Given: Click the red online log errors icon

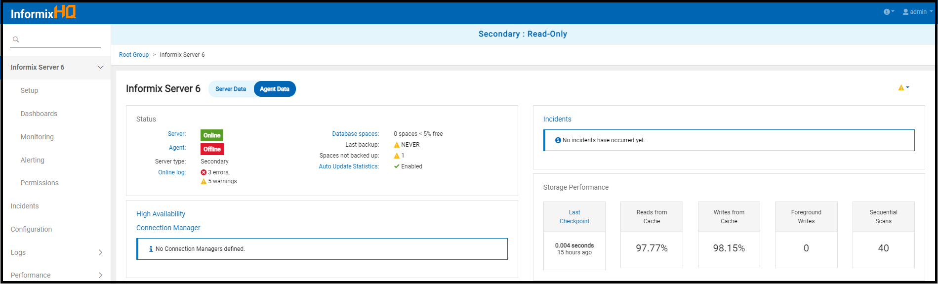Looking at the screenshot, I should 204,172.
